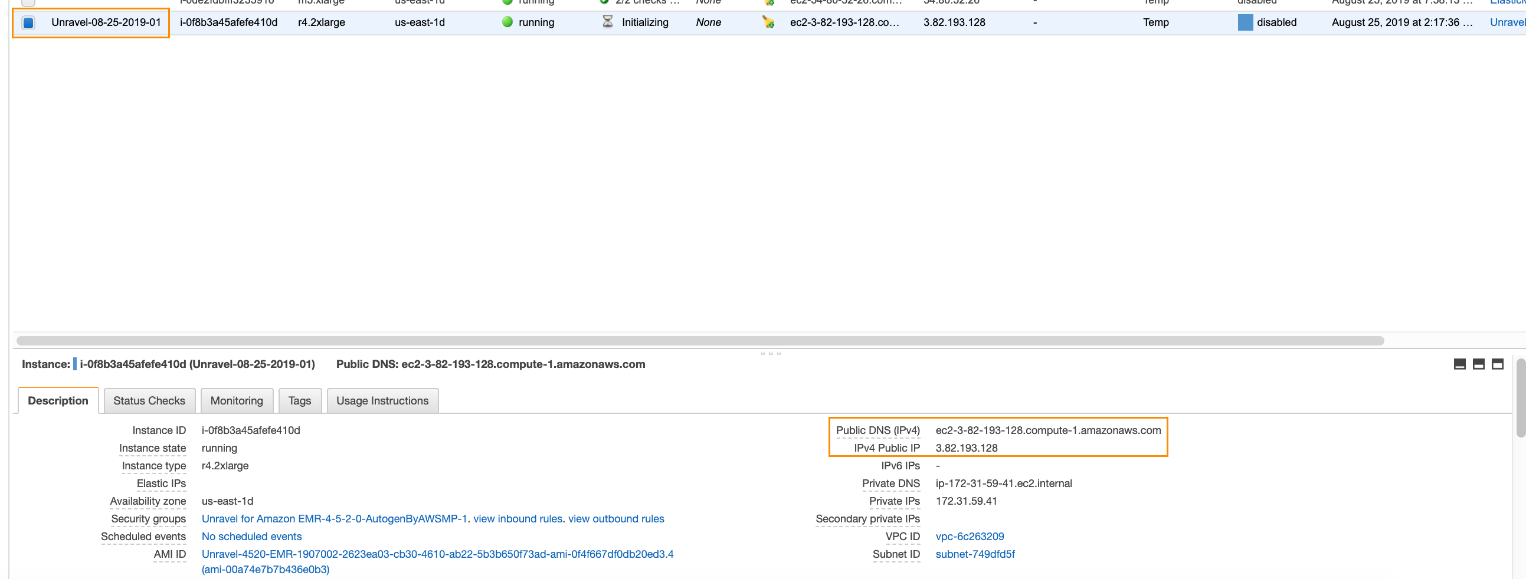
Task: Open No scheduled events link
Action: [252, 537]
